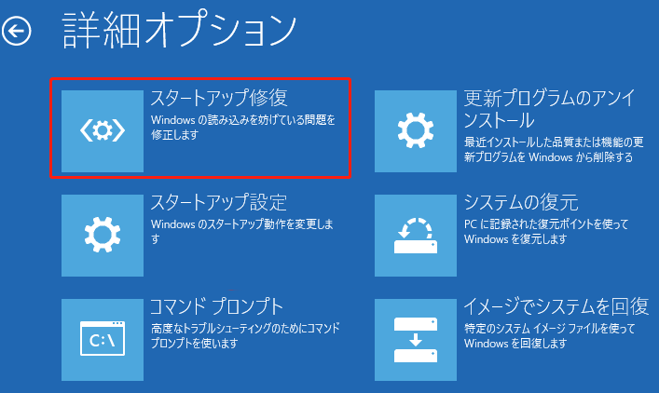Open スタートアップ設定 option title
The width and height of the screenshot is (659, 393).
point(218,202)
